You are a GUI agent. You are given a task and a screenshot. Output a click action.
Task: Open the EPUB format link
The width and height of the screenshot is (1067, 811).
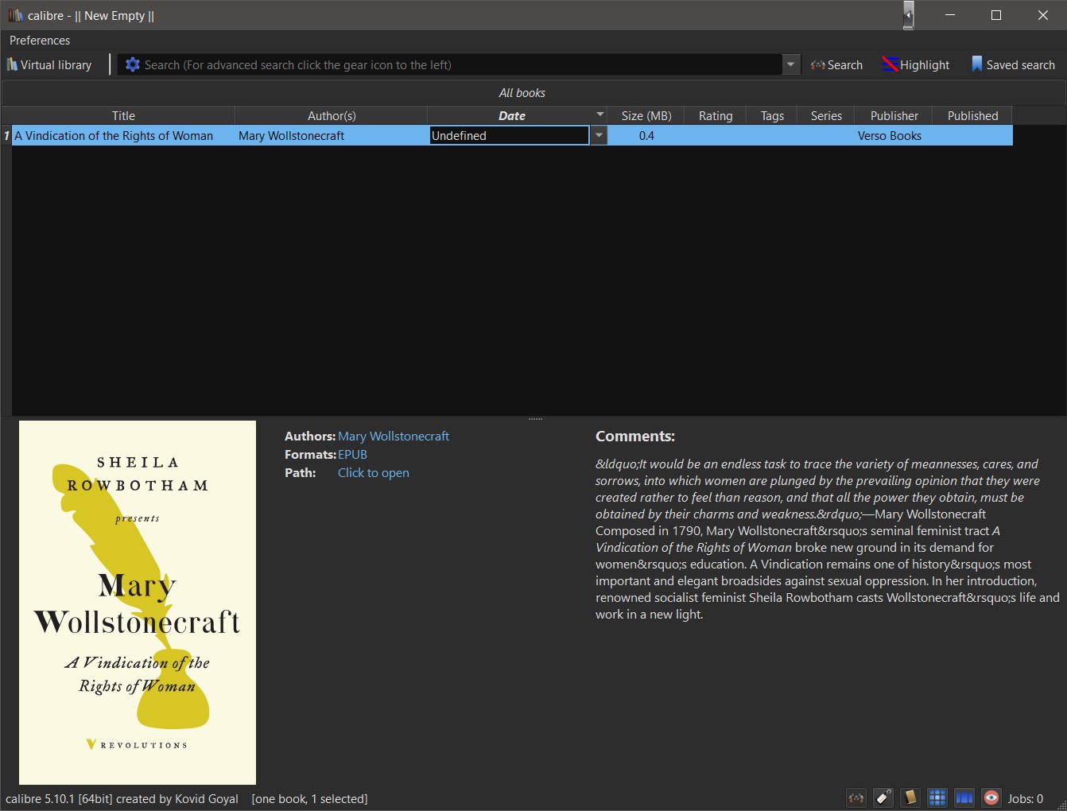[x=352, y=455]
